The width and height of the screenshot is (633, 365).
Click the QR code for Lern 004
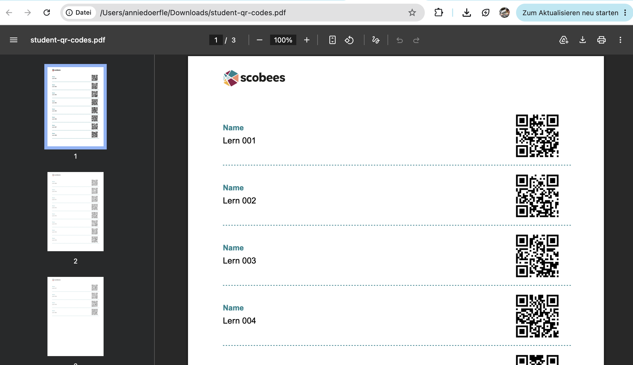point(537,316)
